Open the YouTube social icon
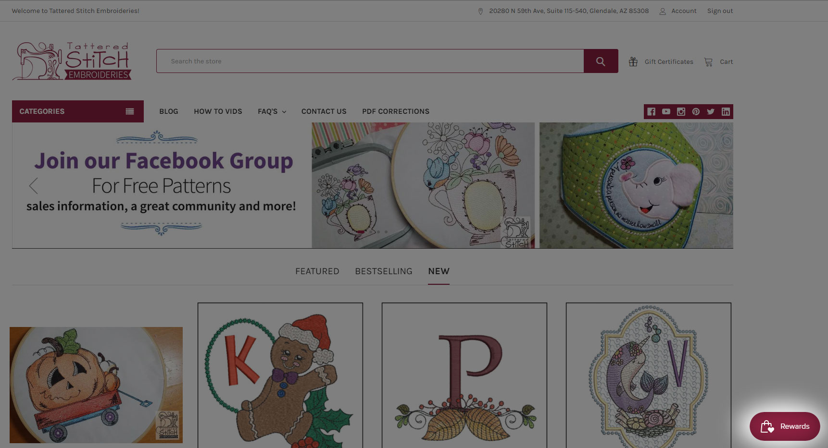 [x=666, y=111]
